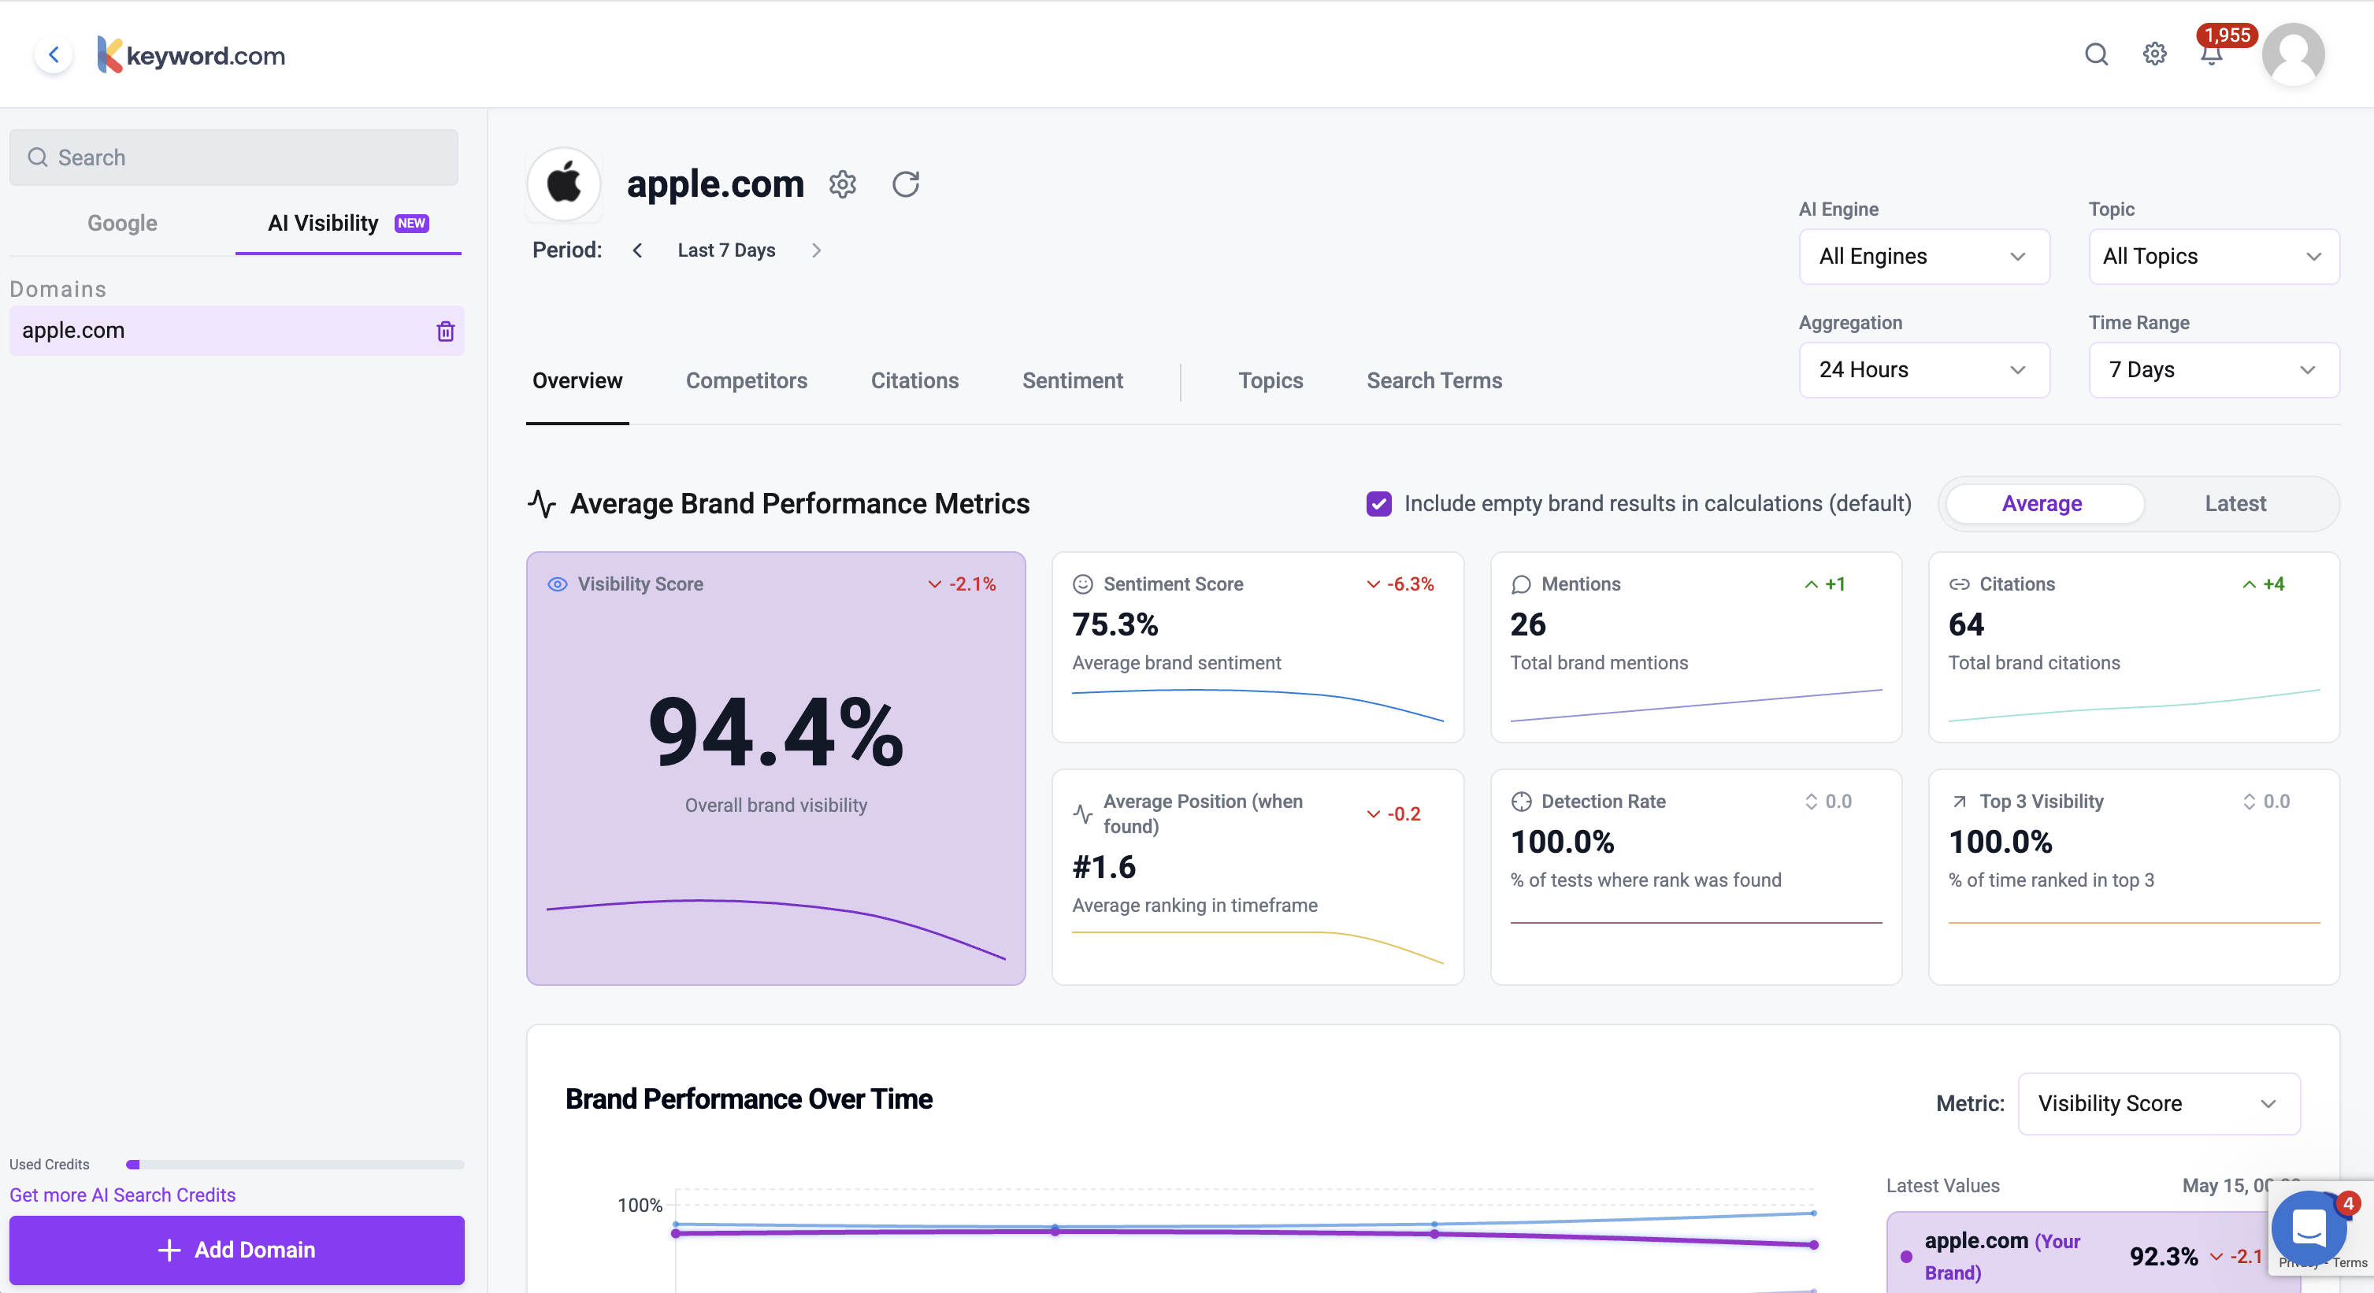2374x1293 pixels.
Task: Select the Average metrics toggle
Action: [2042, 503]
